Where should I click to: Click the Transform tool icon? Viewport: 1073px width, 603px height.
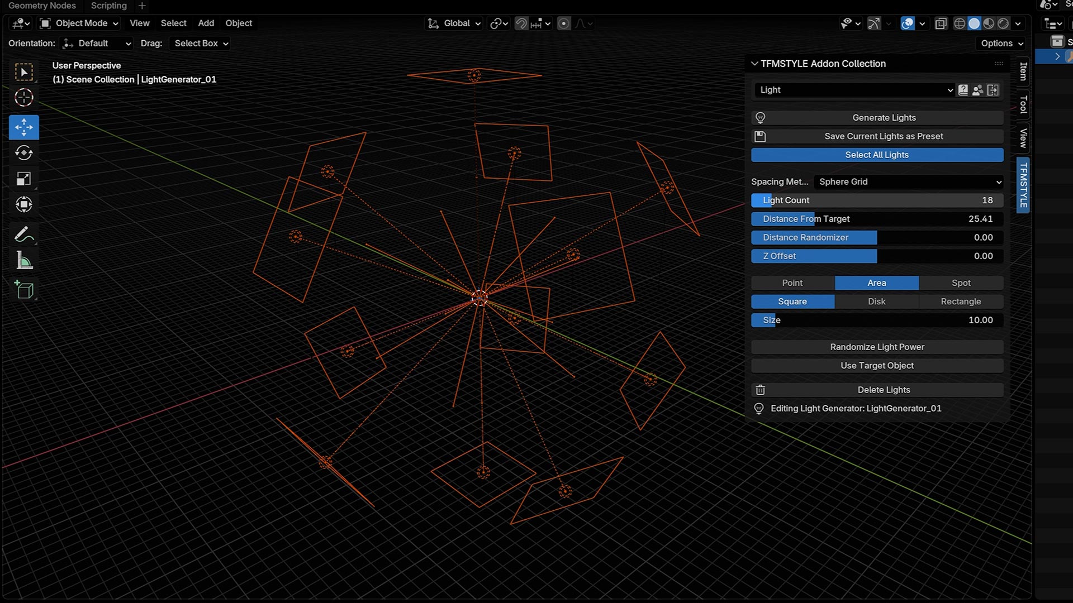pyautogui.click(x=23, y=204)
